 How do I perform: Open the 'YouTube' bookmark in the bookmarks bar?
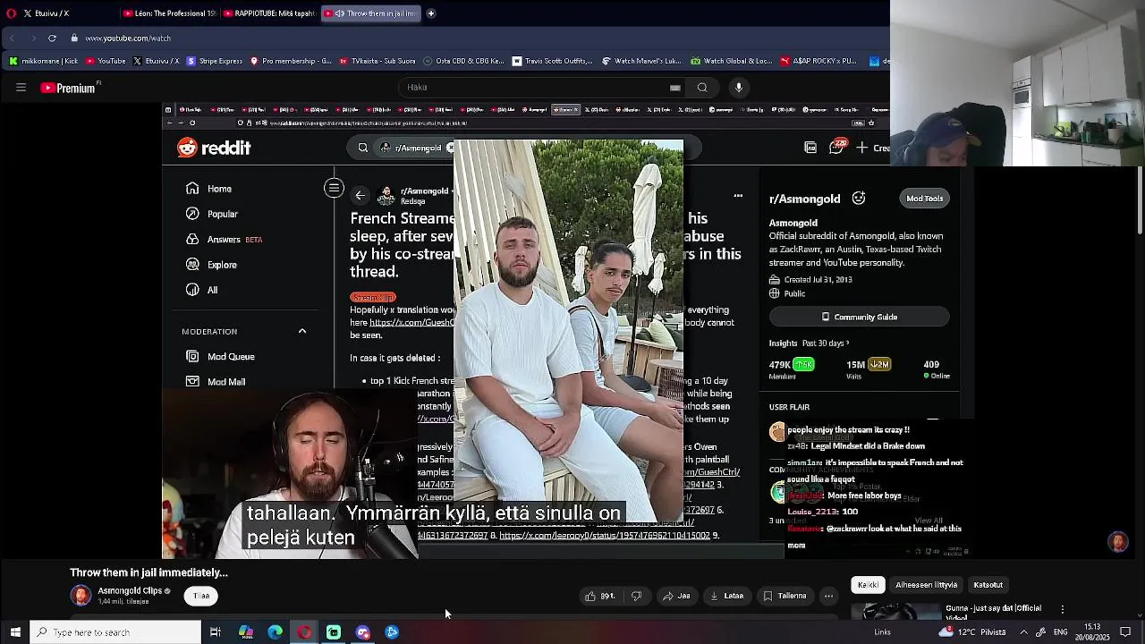(x=106, y=61)
